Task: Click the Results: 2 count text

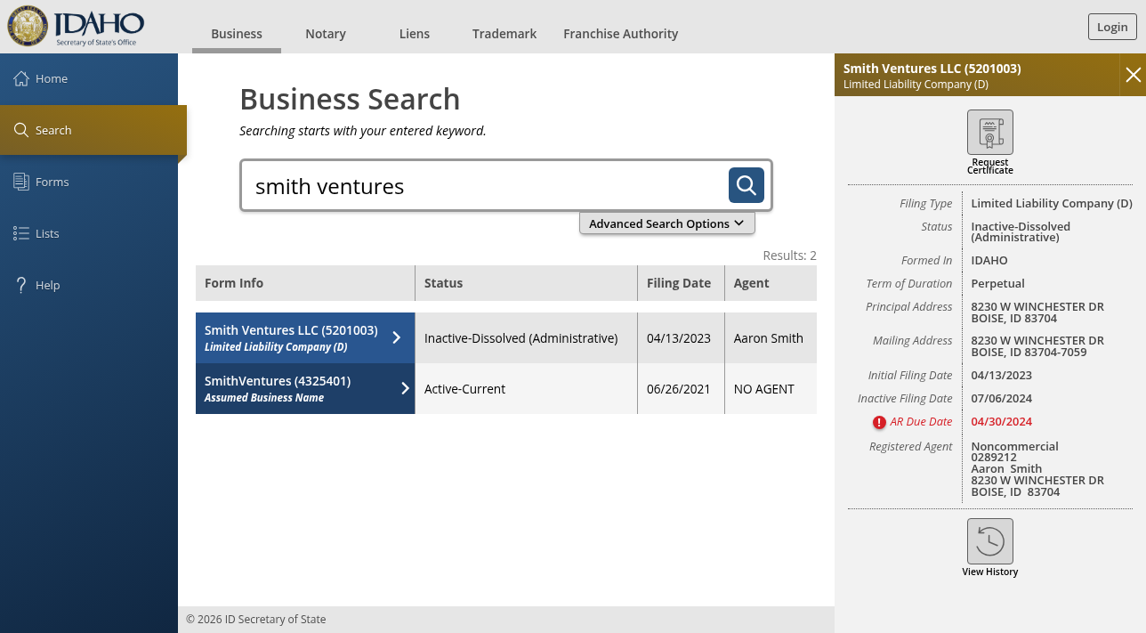Action: (789, 256)
